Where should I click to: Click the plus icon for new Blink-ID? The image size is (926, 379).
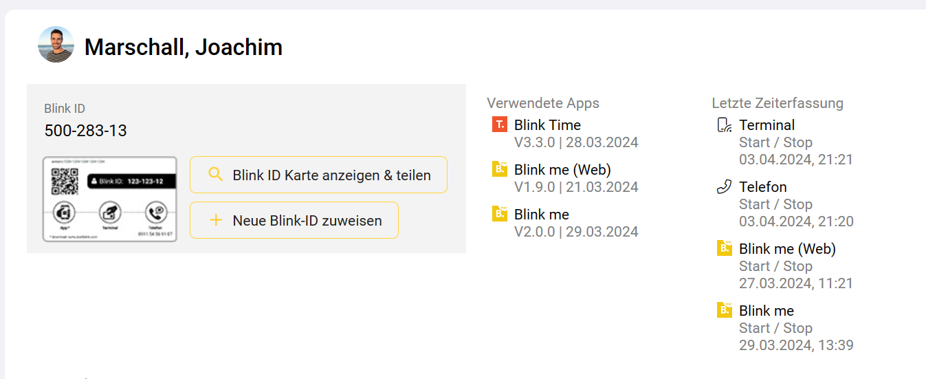pyautogui.click(x=216, y=220)
